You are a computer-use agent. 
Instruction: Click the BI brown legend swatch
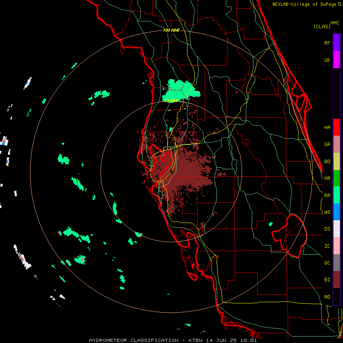click(337, 280)
